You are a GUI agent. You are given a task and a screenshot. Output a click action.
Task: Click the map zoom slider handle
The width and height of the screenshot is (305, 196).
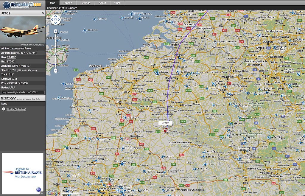point(56,55)
